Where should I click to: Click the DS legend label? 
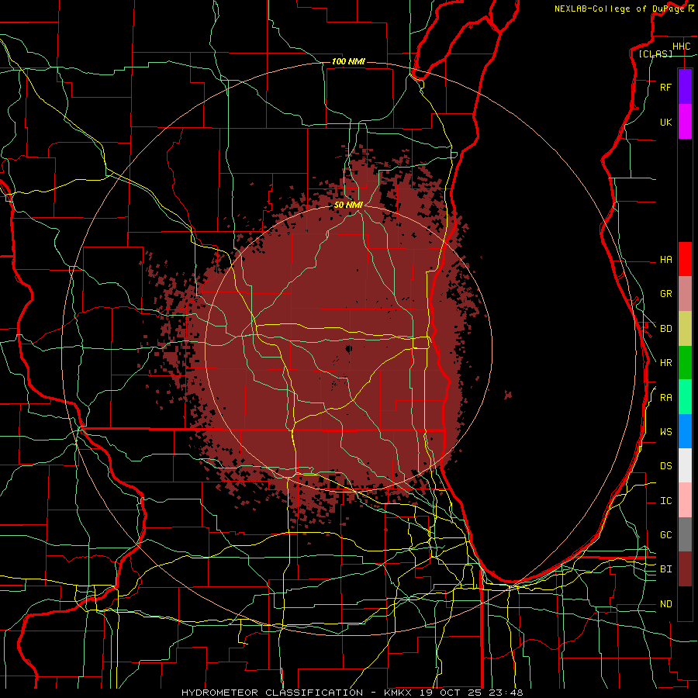(x=665, y=466)
